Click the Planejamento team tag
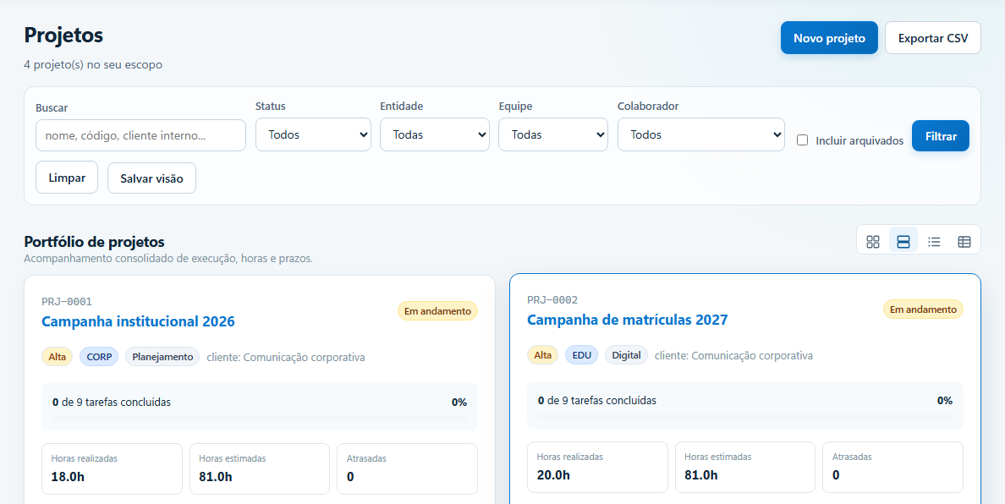The width and height of the screenshot is (1005, 504). [162, 357]
